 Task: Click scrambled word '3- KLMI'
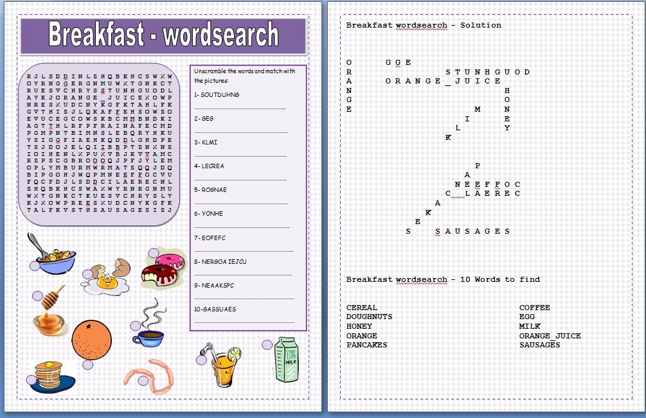click(206, 143)
